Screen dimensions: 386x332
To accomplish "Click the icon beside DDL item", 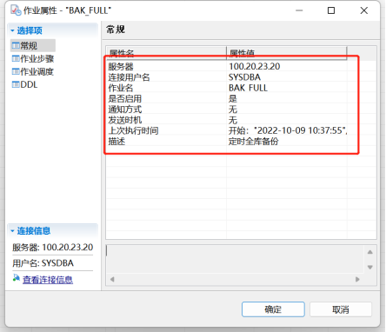I will click(x=16, y=84).
